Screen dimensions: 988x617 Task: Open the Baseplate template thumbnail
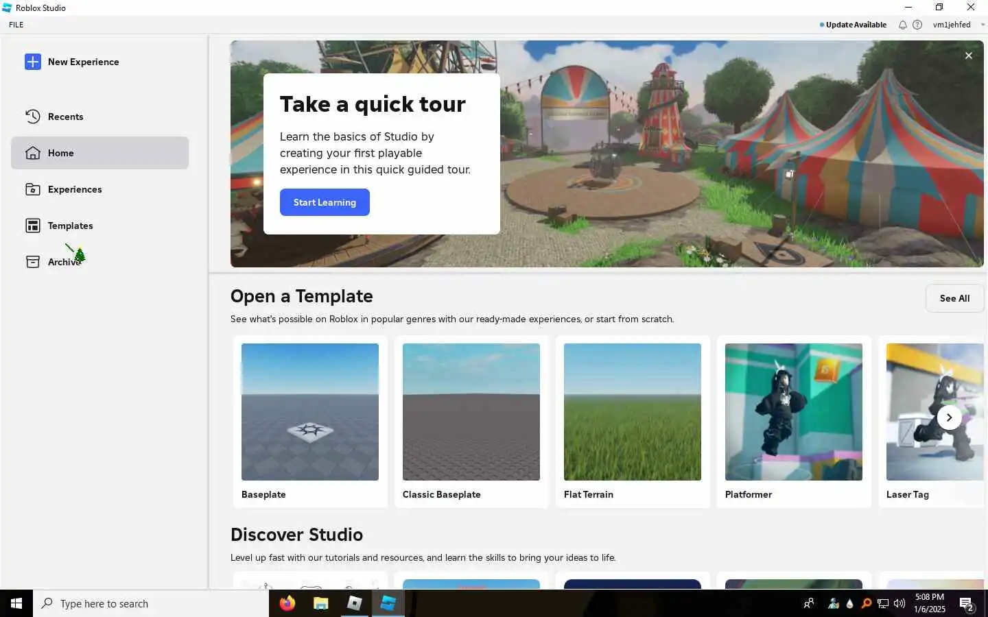pyautogui.click(x=310, y=412)
